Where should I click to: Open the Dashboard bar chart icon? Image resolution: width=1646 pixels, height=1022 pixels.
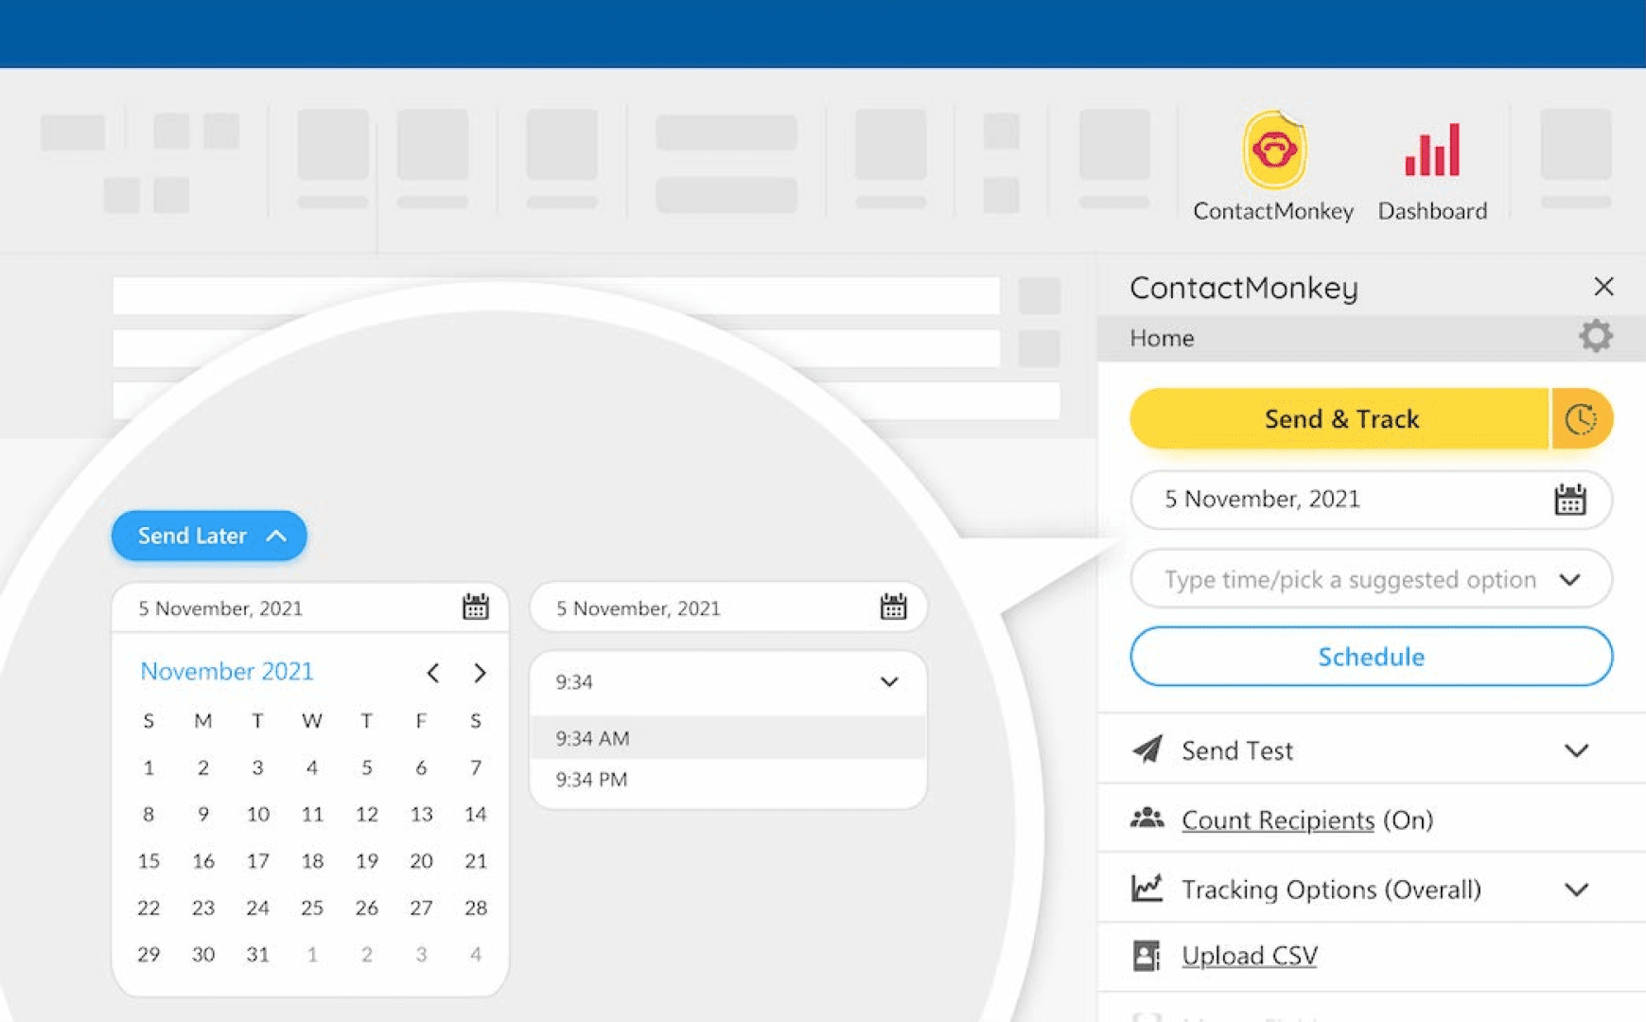click(x=1432, y=150)
